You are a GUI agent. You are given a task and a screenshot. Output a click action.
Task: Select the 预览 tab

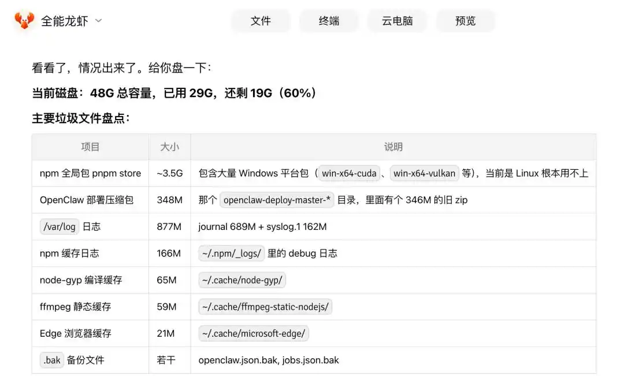point(466,21)
